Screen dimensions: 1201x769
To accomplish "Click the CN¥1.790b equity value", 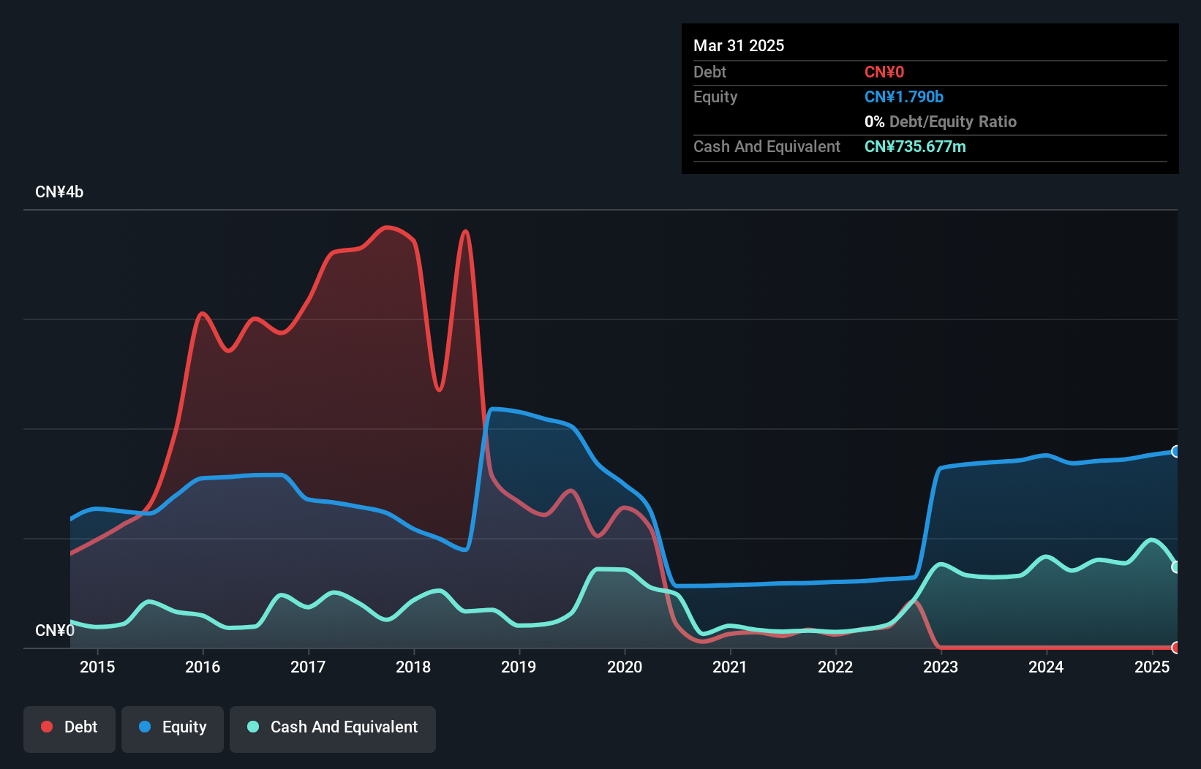I will [904, 96].
